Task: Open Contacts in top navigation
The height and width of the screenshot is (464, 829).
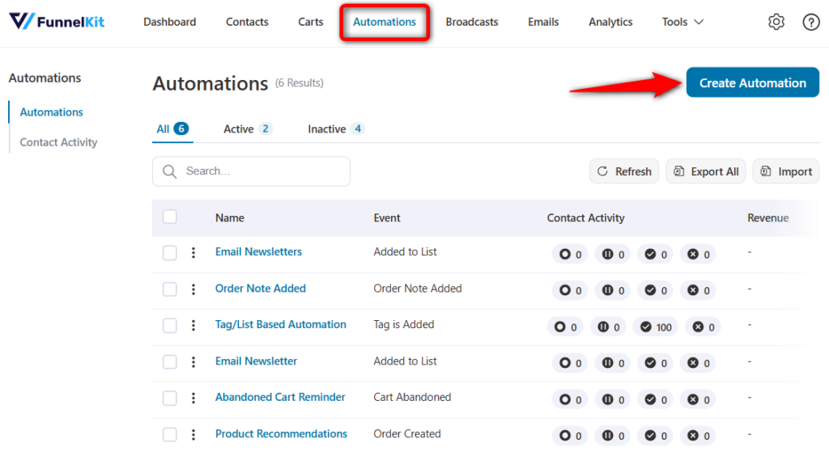Action: (247, 22)
